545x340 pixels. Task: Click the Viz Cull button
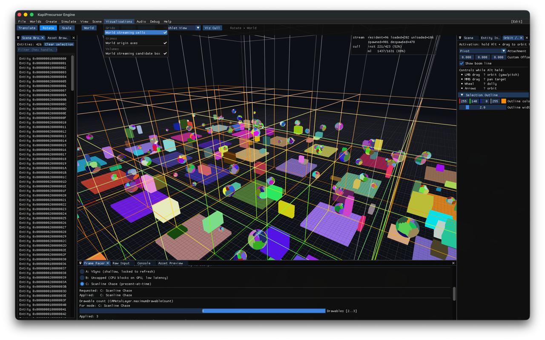coord(212,28)
